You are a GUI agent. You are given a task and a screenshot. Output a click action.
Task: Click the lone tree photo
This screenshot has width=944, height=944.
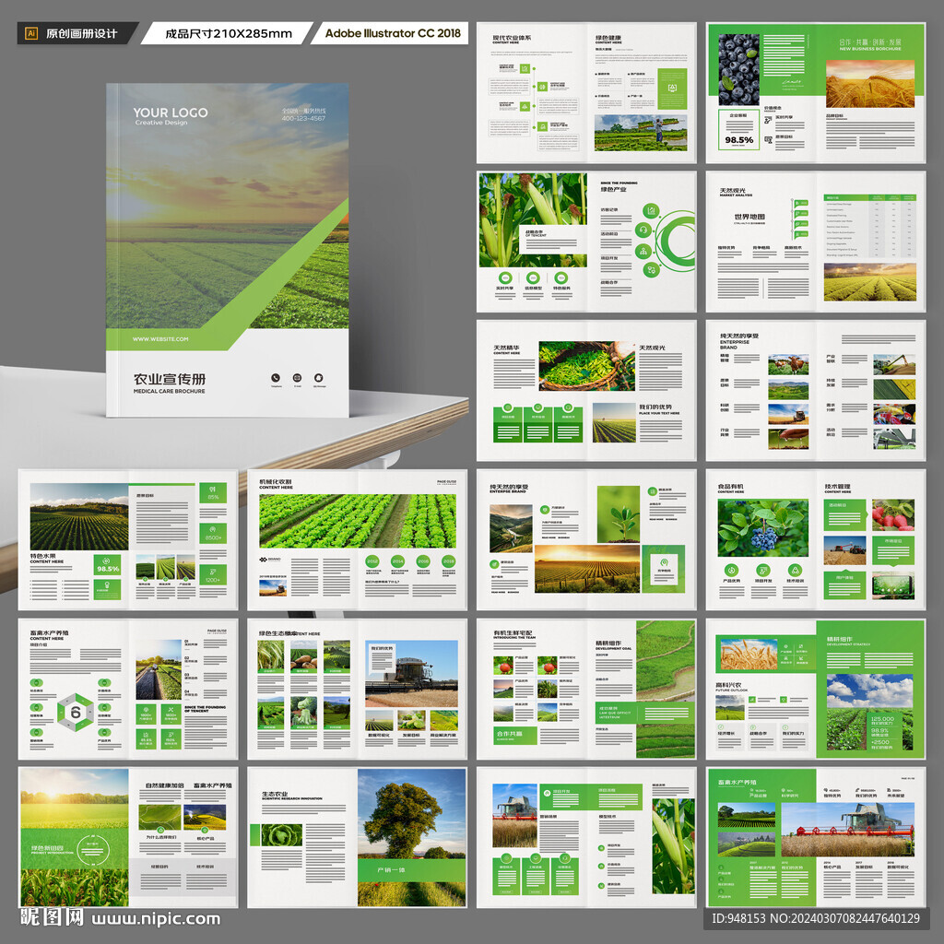tap(412, 813)
